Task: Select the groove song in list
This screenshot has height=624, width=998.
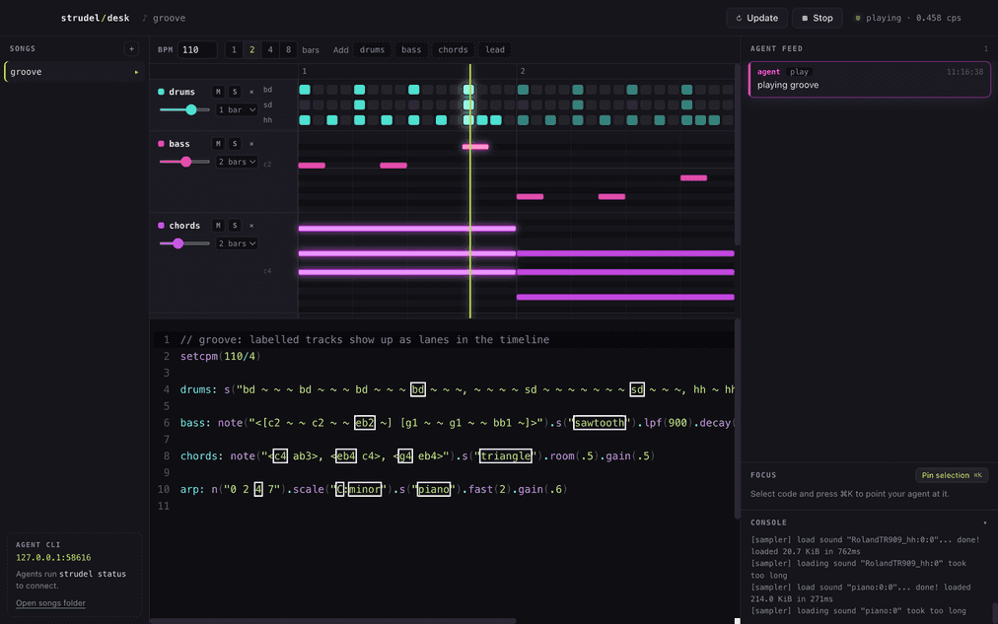Action: click(74, 72)
